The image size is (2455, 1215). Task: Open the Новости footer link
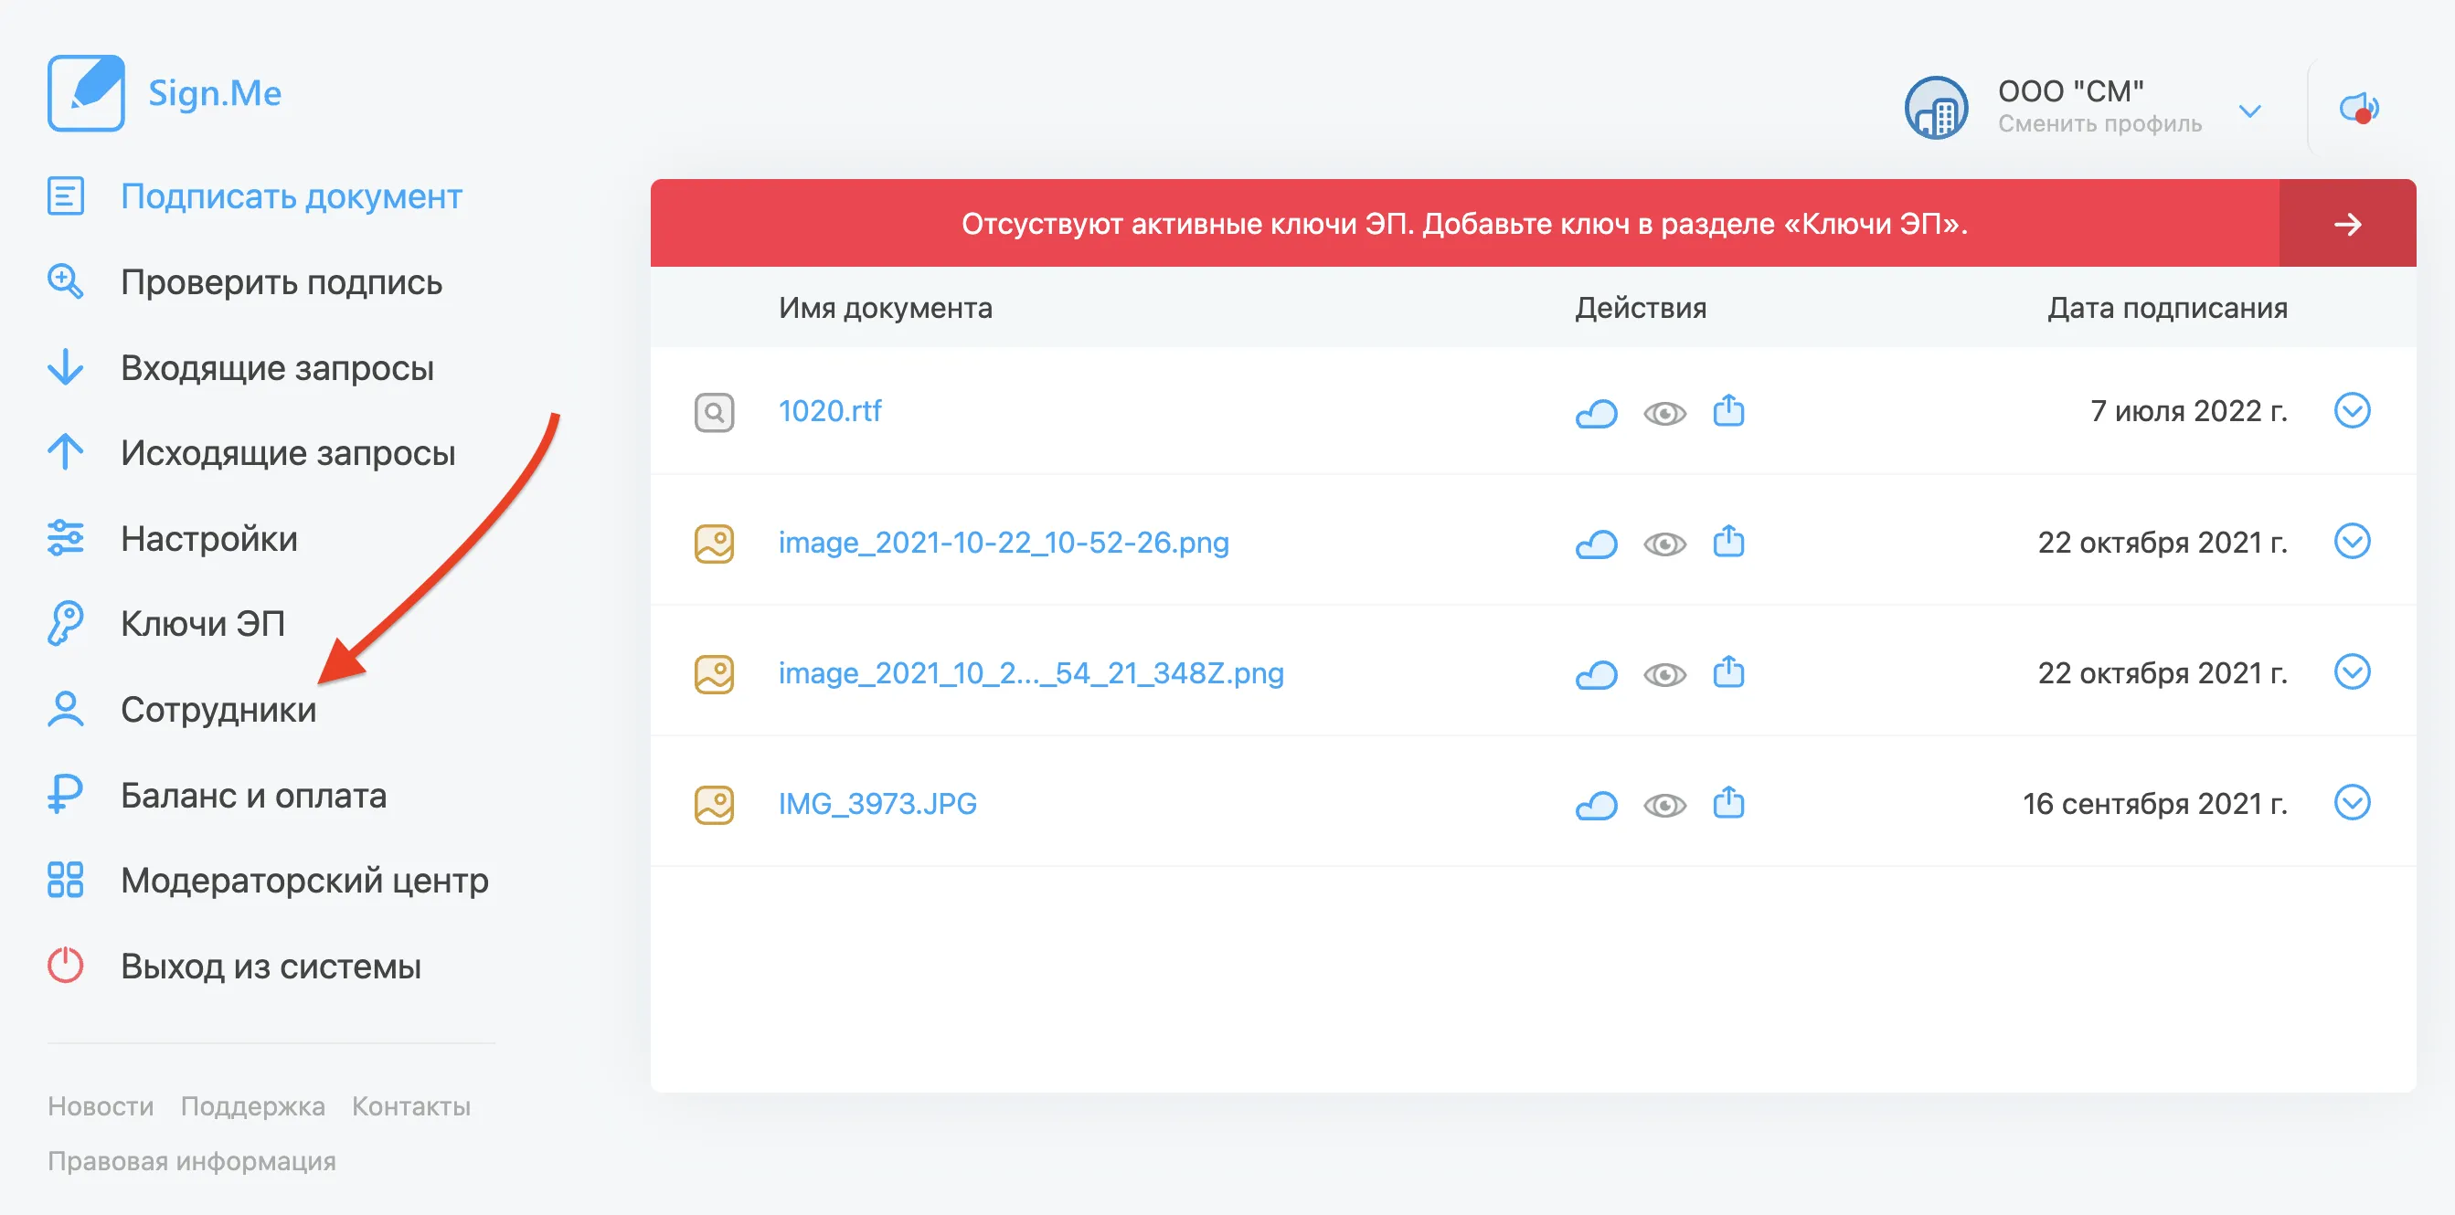click(x=100, y=1106)
